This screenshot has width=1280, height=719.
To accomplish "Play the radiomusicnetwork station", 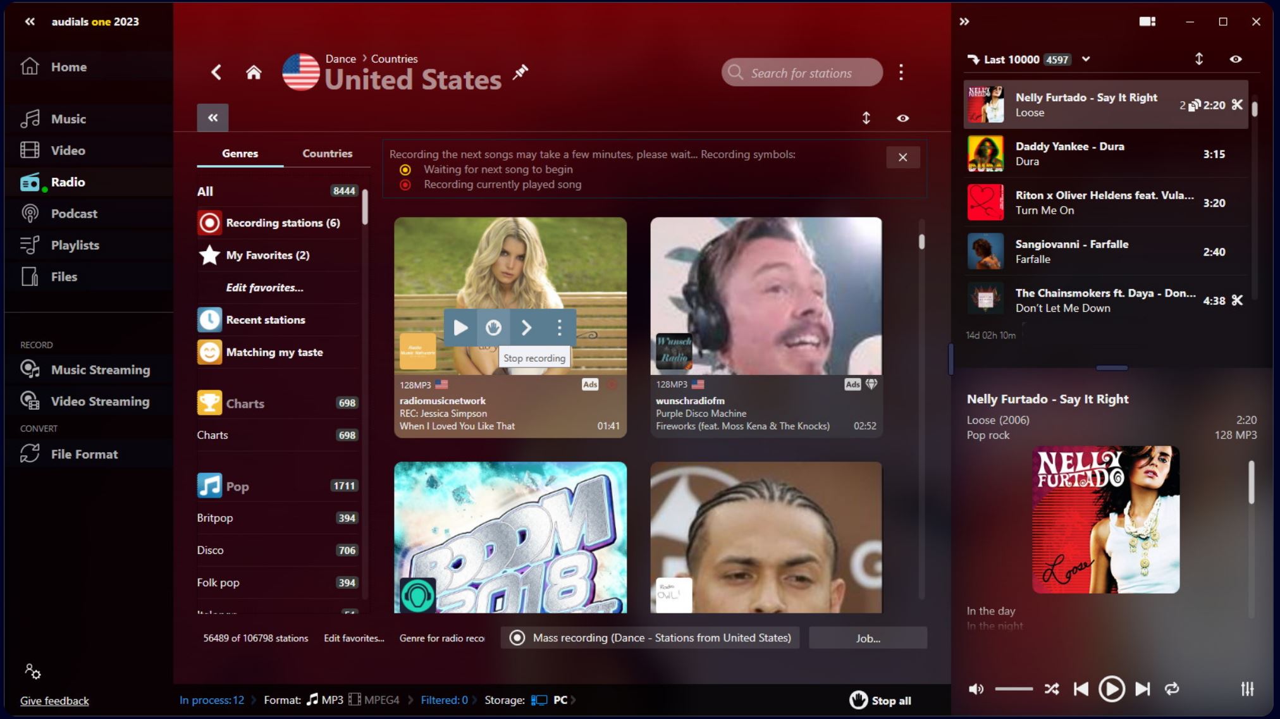I will (460, 327).
